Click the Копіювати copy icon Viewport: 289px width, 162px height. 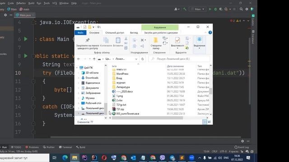pyautogui.click(x=106, y=42)
